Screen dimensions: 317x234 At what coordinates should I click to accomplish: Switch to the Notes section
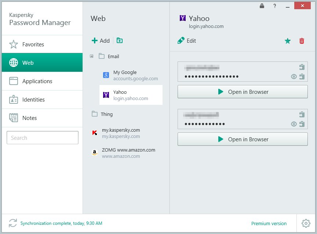click(42, 118)
